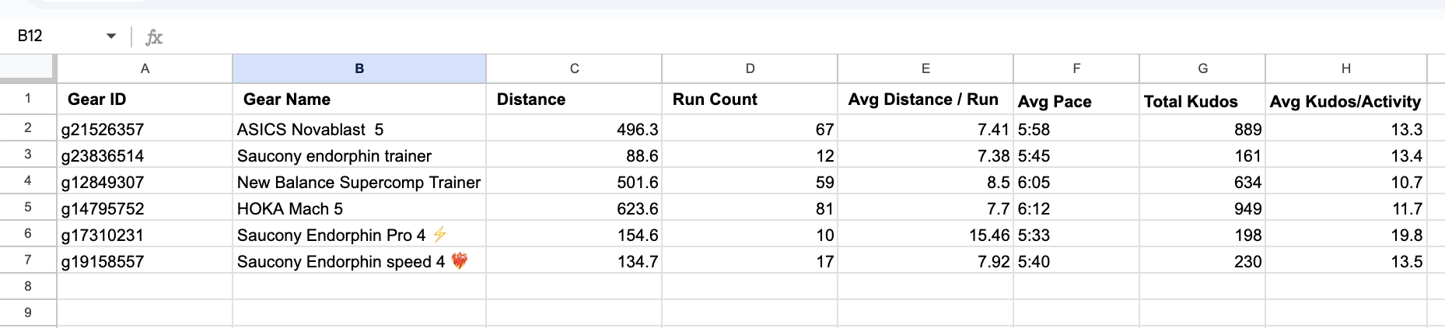Click the Gear Name header cell
This screenshot has height=328, width=1445.
[359, 99]
